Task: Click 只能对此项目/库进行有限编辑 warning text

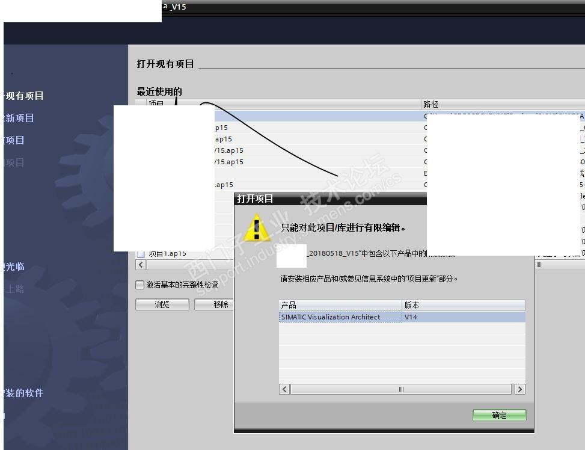Action: coord(343,227)
